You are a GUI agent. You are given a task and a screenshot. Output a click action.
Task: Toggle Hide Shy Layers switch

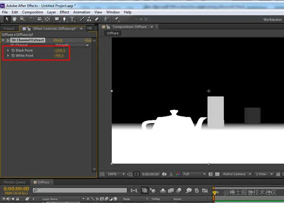click(163, 191)
